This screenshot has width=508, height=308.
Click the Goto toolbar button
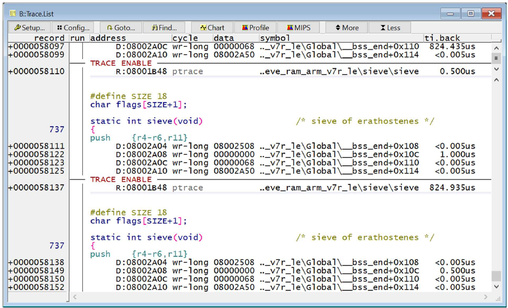pos(121,28)
